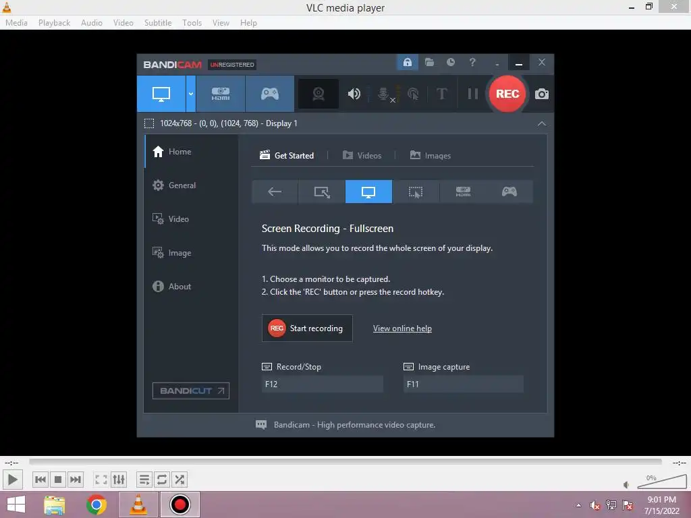Open screen mode dropdown arrow in Bandicam
Screen dimensions: 691x518
coord(191,94)
